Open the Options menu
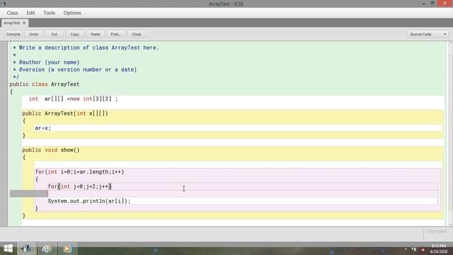Screen dimensions: 453x255 point(72,13)
